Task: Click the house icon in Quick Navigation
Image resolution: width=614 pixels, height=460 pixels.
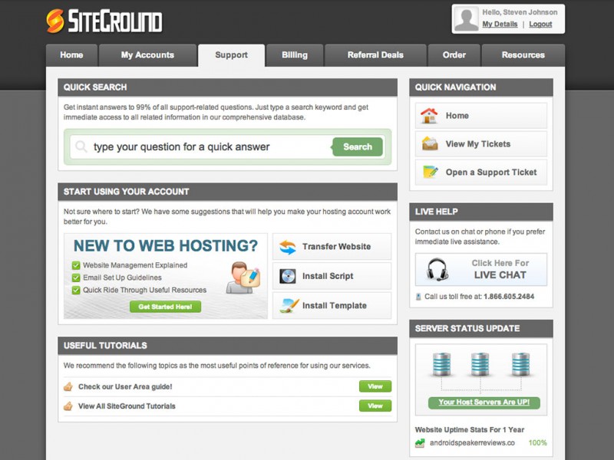Action: (x=429, y=116)
